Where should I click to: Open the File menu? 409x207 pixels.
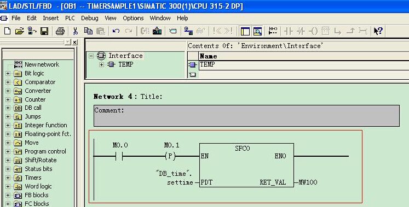coord(16,18)
